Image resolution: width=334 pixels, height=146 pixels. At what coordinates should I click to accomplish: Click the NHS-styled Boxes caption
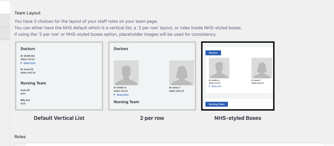point(238,118)
